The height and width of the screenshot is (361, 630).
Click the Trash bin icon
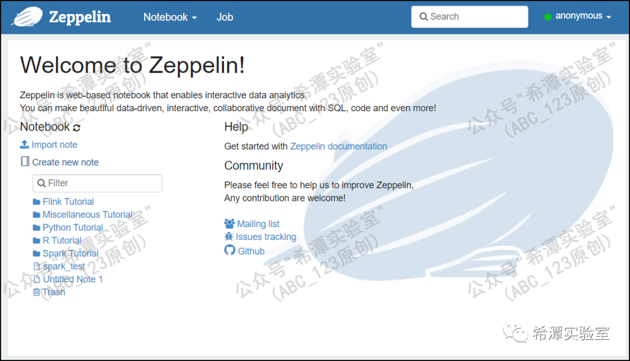coord(37,292)
